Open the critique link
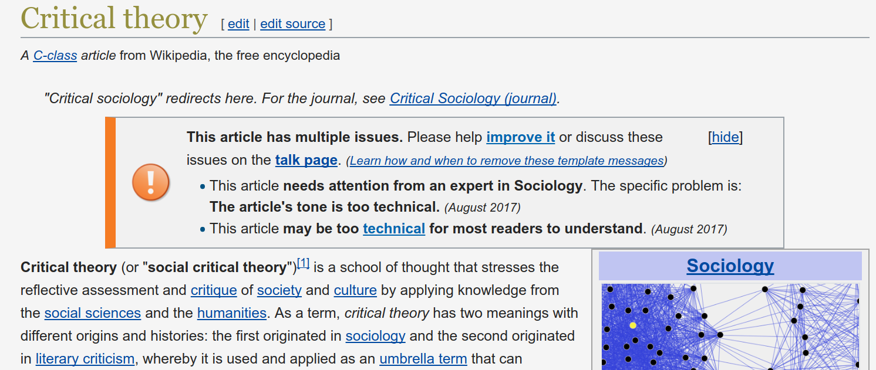This screenshot has width=876, height=370. click(x=214, y=290)
